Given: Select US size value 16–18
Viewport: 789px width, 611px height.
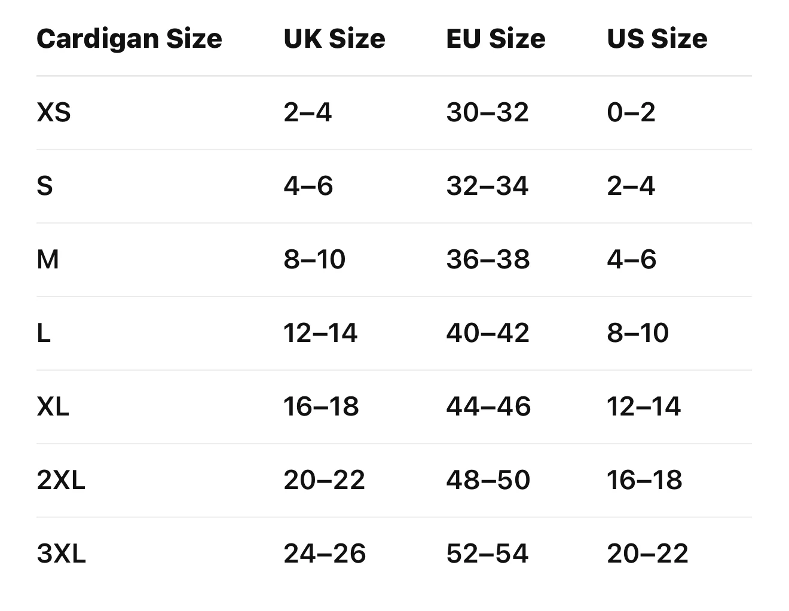Looking at the screenshot, I should pos(644,480).
